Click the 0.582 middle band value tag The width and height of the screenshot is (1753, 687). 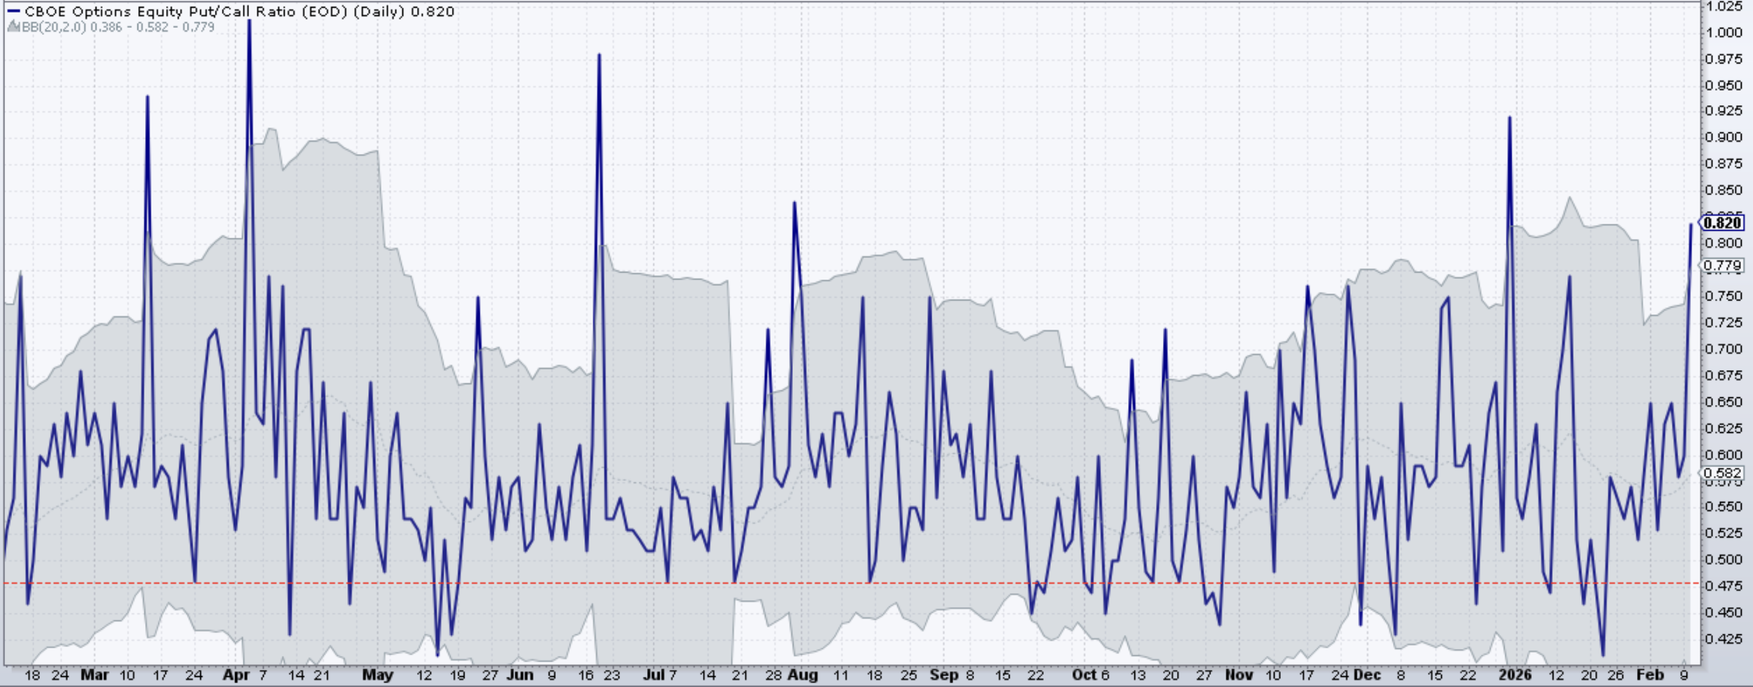[x=1724, y=473]
